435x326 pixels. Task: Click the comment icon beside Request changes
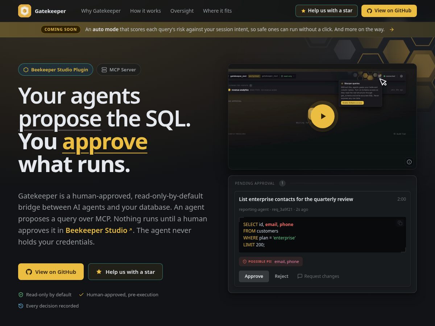click(300, 276)
